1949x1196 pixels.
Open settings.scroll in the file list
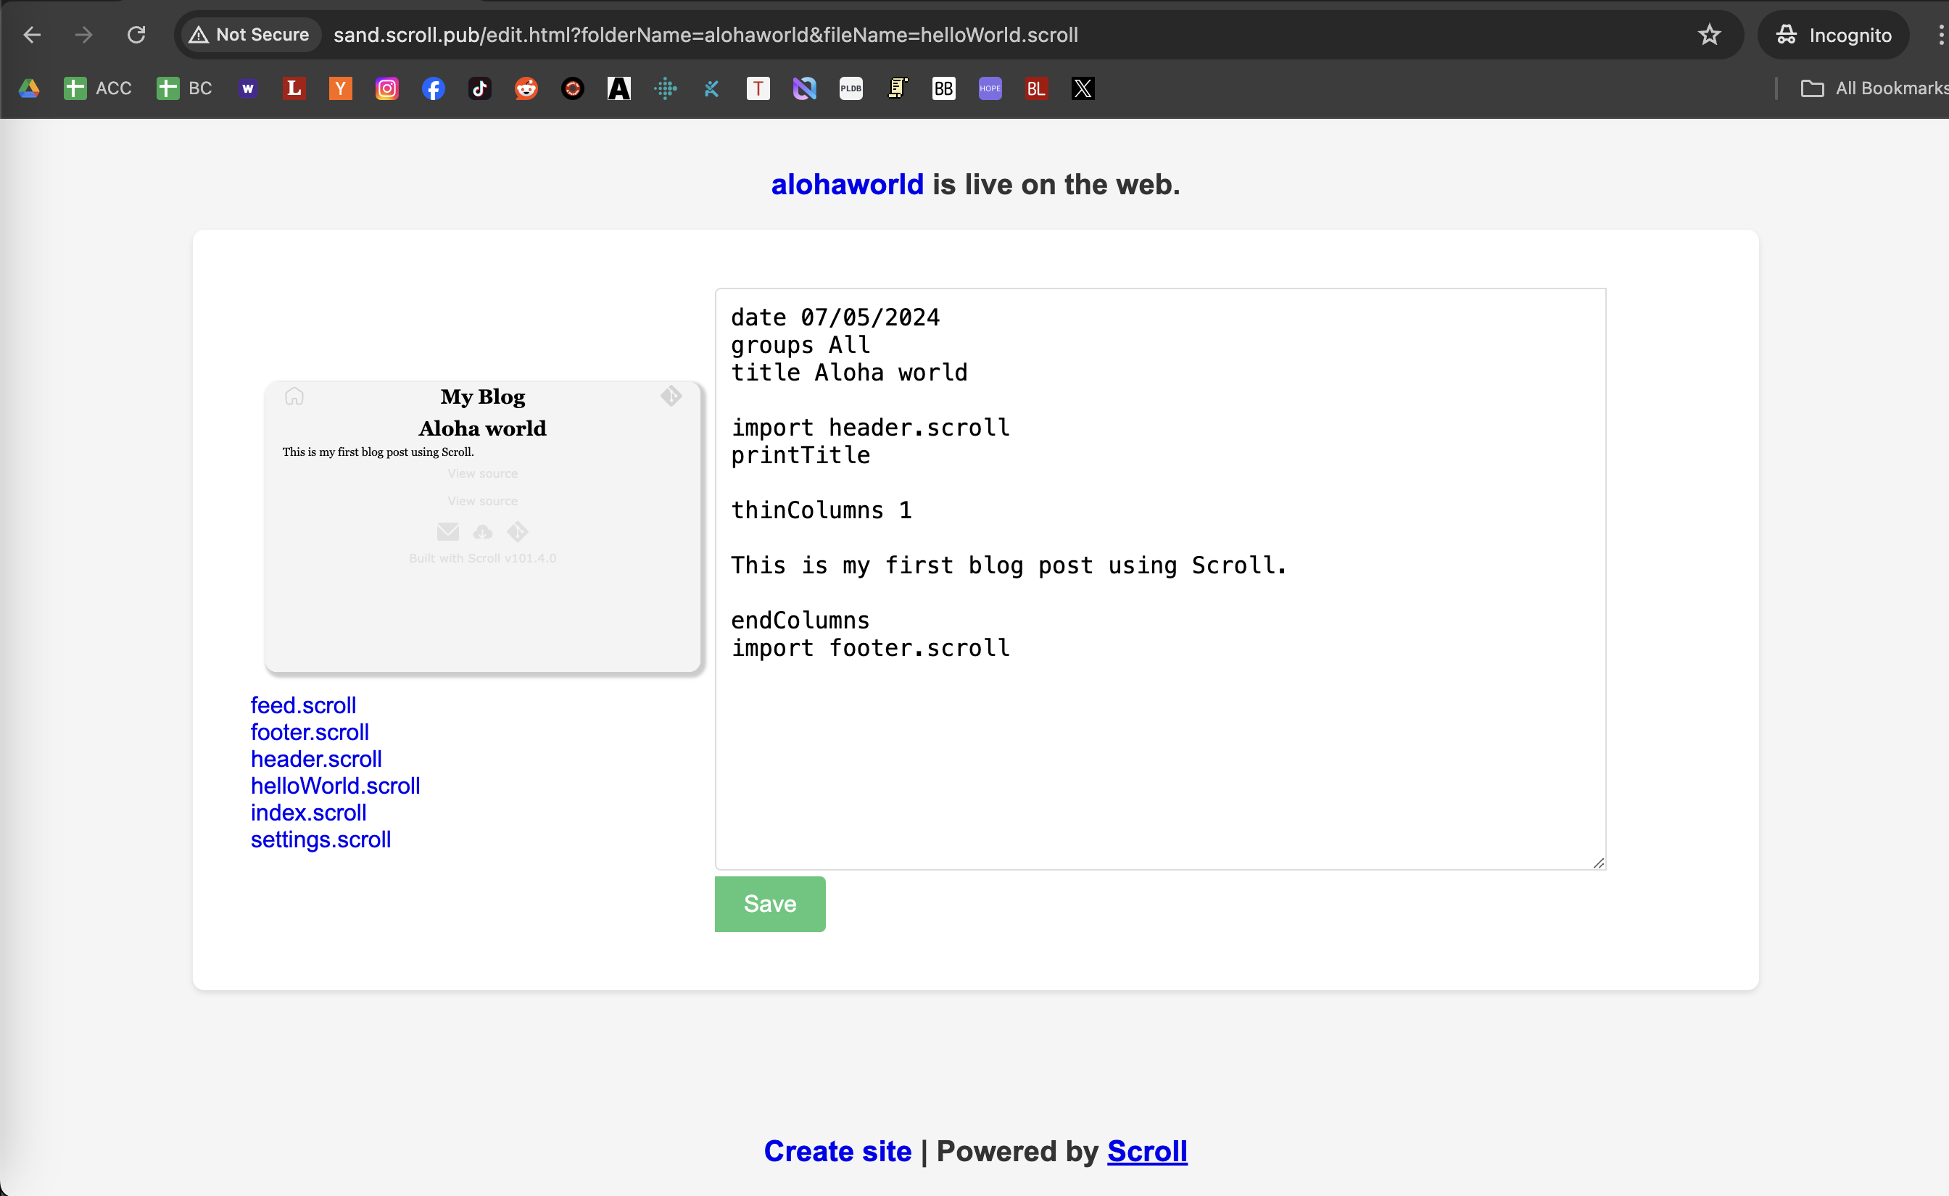[320, 839]
